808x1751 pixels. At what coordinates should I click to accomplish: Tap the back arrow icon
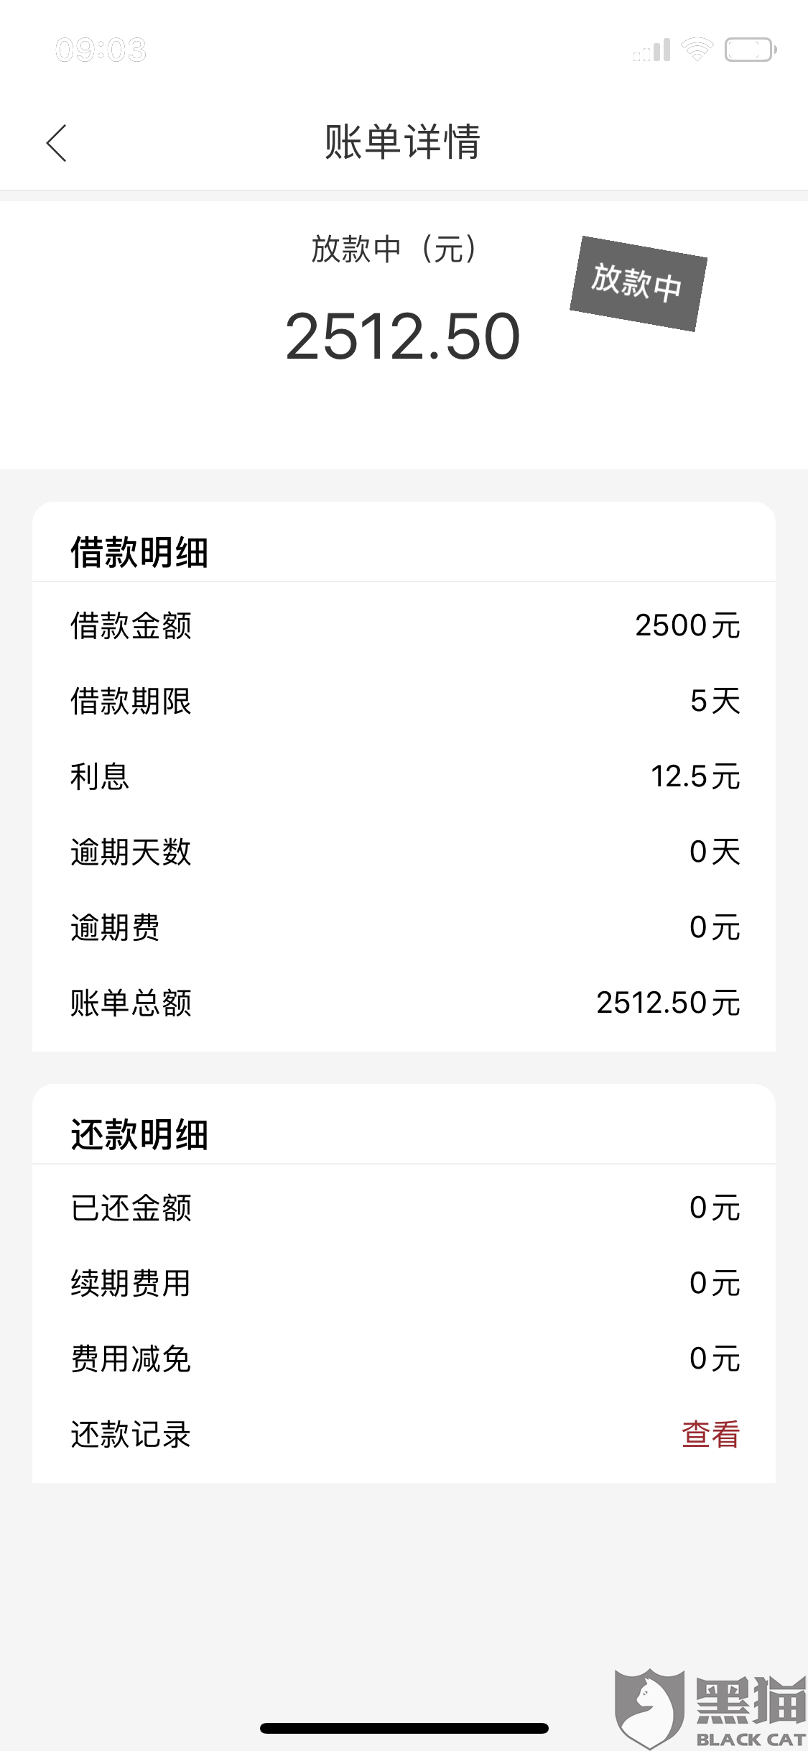(57, 143)
